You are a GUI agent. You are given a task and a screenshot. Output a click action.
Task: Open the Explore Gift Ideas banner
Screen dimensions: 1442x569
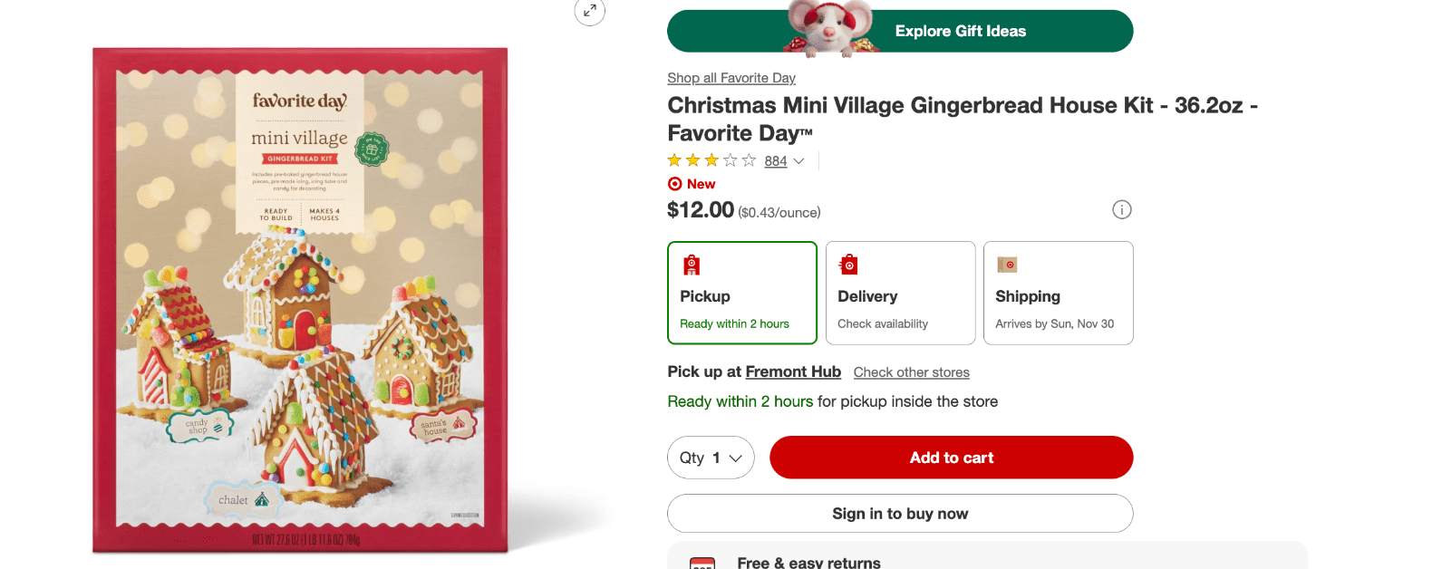point(960,32)
